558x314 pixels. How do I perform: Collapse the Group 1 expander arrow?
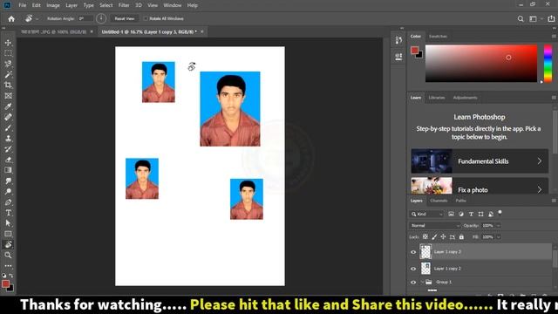coord(422,282)
